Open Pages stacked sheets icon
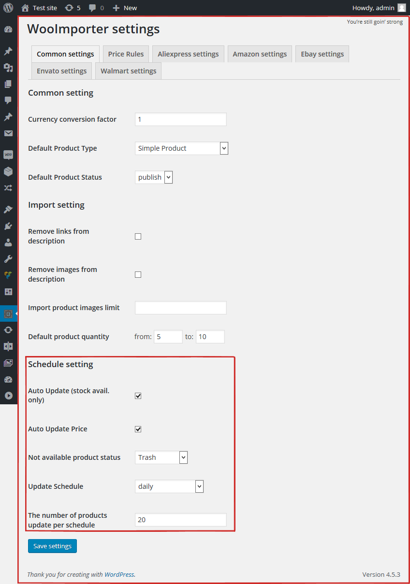Screen dimensions: 410x584 [x=8, y=84]
